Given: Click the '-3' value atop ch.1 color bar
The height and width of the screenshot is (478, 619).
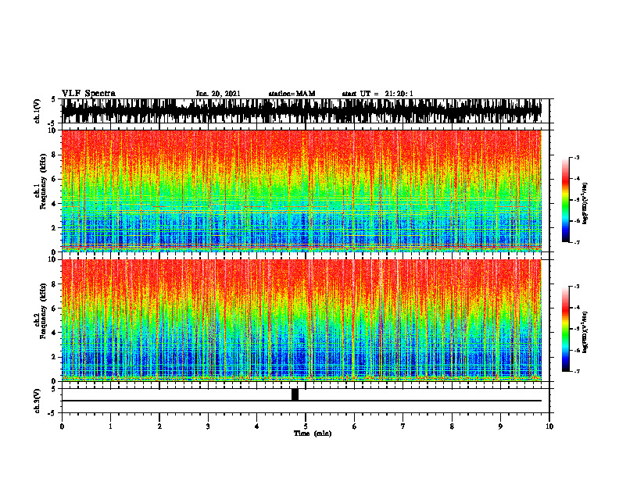Looking at the screenshot, I should pyautogui.click(x=576, y=157).
